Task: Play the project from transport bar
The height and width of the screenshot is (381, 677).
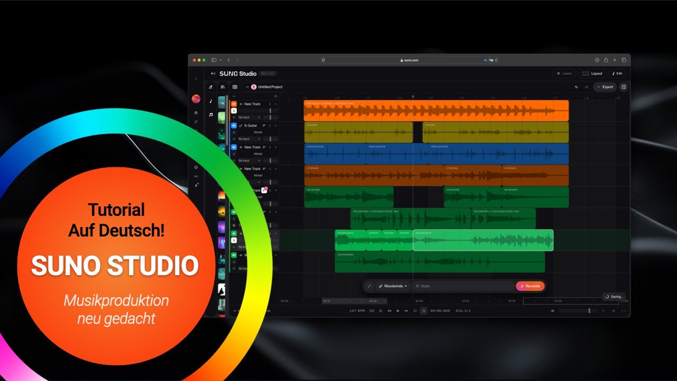Action: (x=398, y=311)
